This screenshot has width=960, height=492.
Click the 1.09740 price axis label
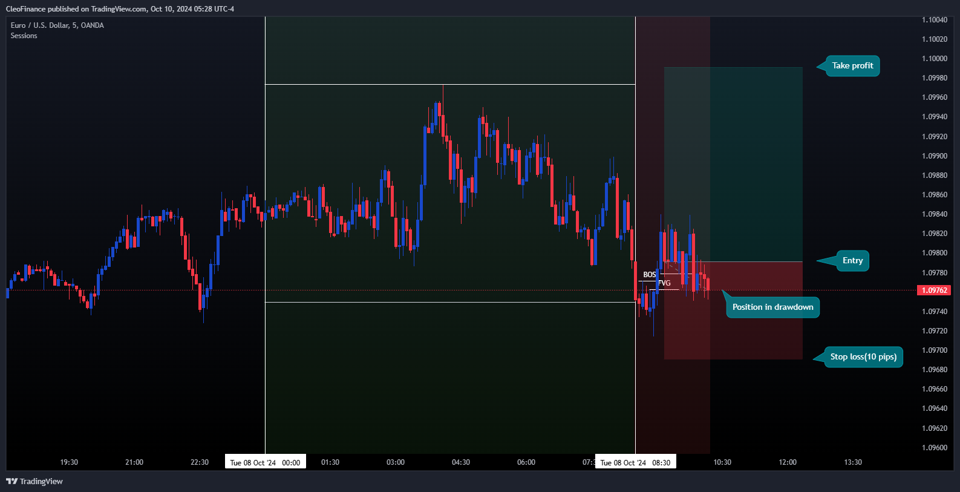click(935, 312)
